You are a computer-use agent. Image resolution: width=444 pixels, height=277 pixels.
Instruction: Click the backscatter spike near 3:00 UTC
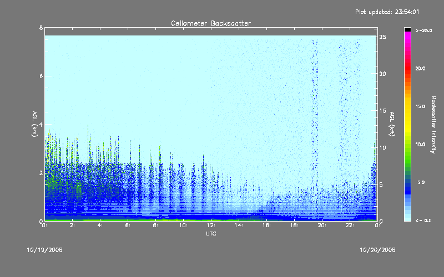click(x=88, y=144)
